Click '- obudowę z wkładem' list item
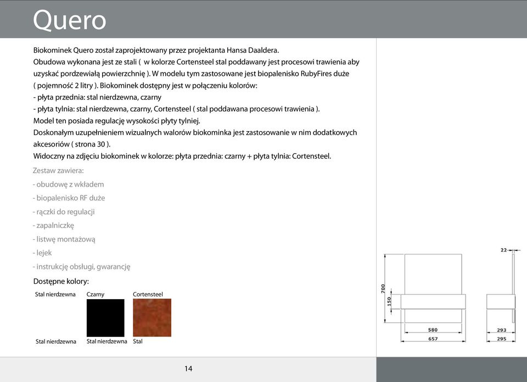Image resolution: width=527 pixels, height=382 pixels. [x=68, y=184]
